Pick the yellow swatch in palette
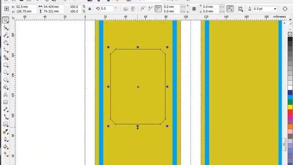 290,107
